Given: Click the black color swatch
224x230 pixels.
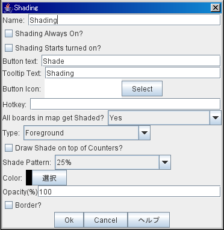Looking at the screenshot, I should click(x=29, y=178).
